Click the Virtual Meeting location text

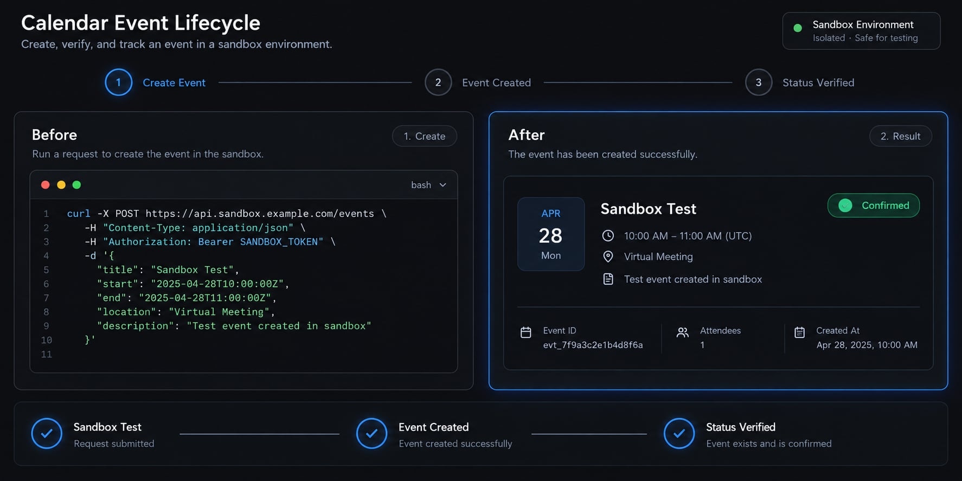658,256
